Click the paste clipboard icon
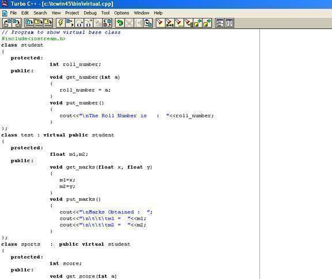 tap(148, 22)
